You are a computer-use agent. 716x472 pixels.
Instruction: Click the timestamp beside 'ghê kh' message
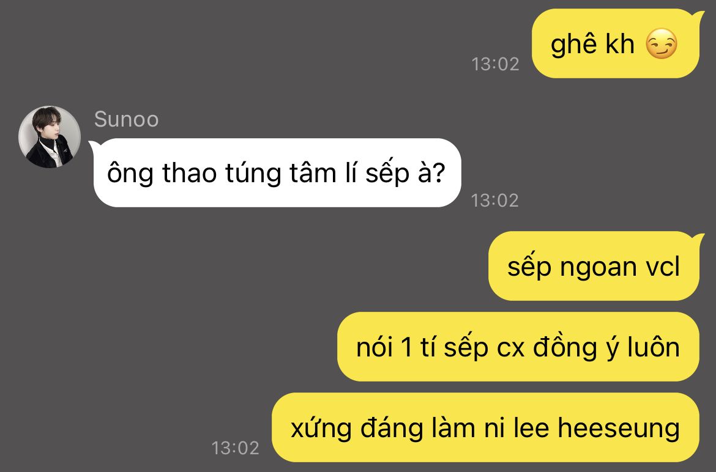[496, 64]
